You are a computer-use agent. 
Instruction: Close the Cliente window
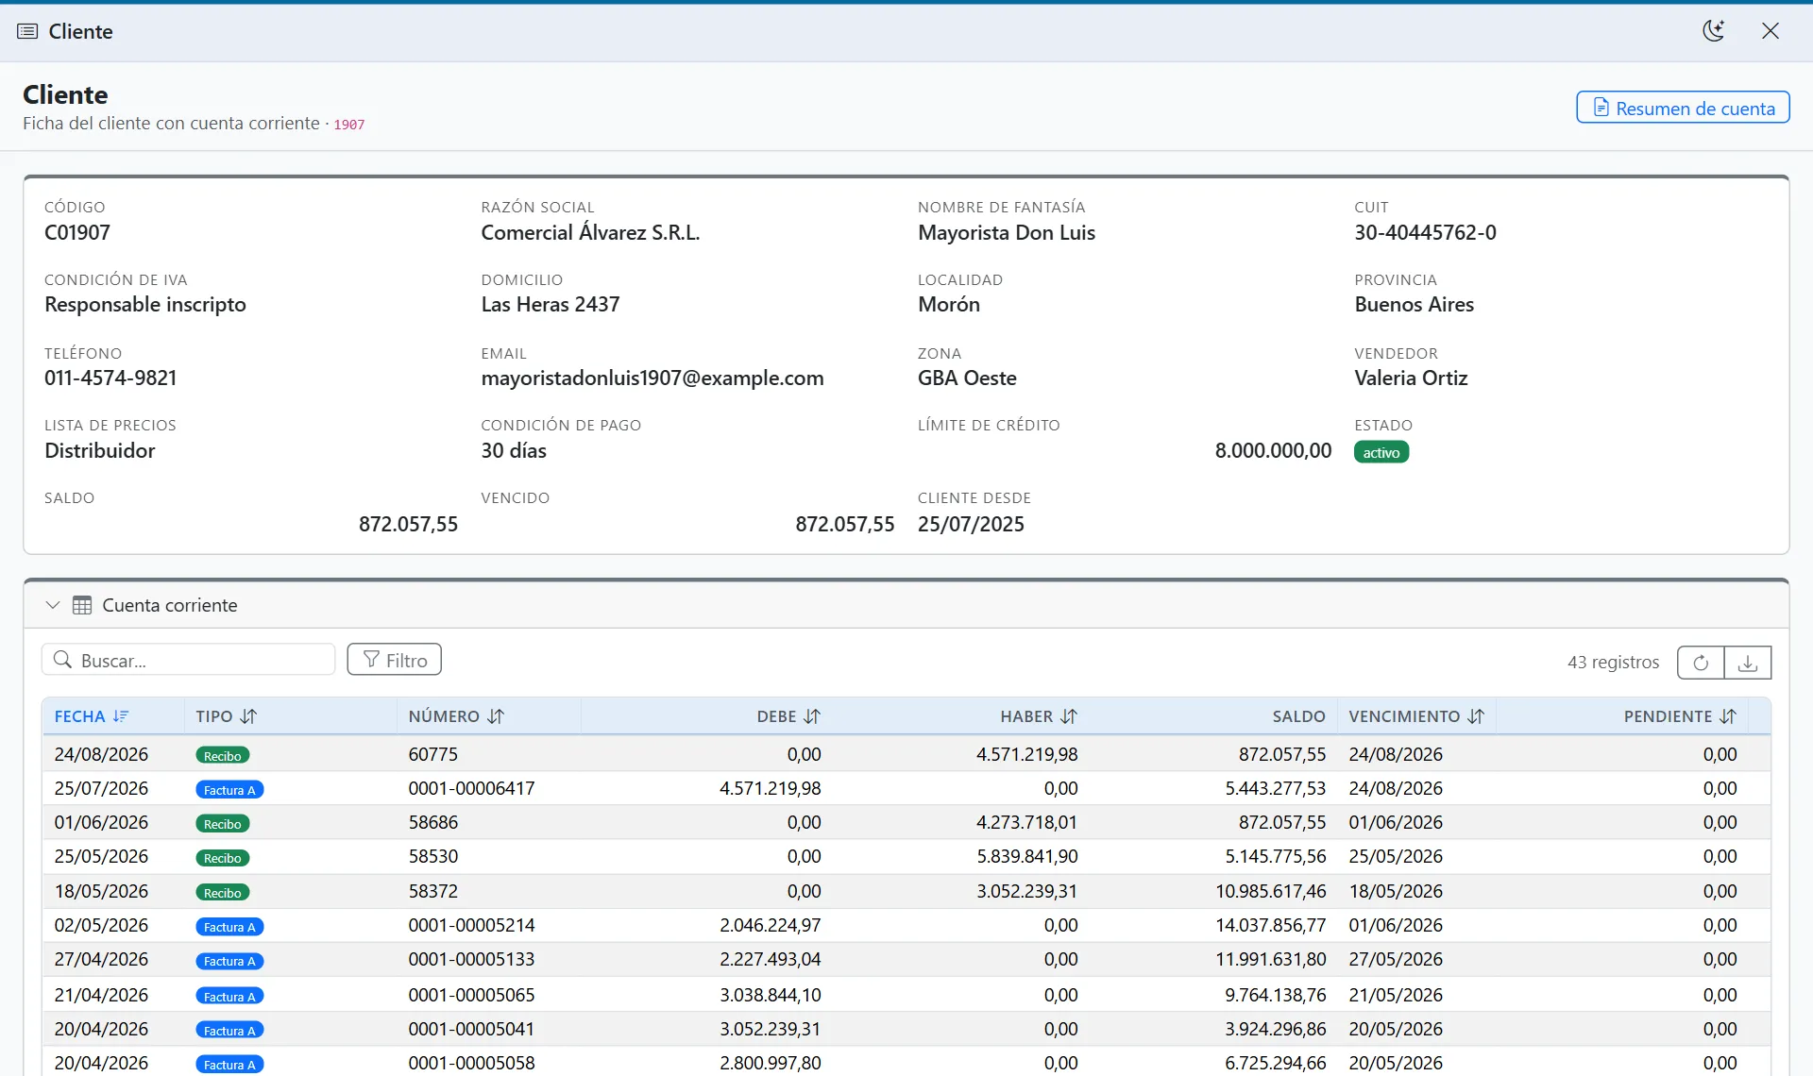pos(1771,31)
